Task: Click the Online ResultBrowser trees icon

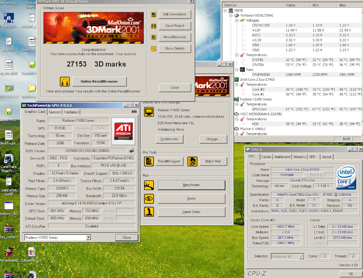Action: tap(65, 82)
